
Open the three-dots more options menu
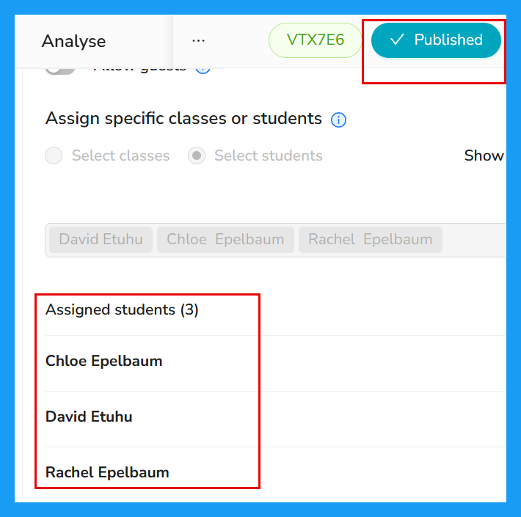tap(198, 41)
